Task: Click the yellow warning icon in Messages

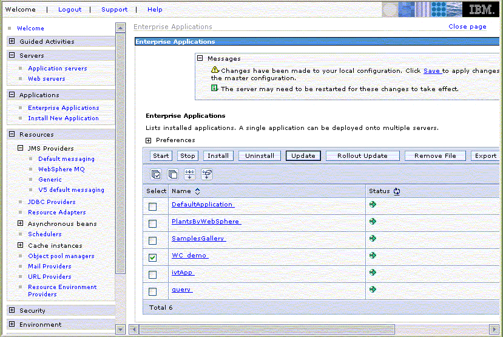Action: pos(215,69)
